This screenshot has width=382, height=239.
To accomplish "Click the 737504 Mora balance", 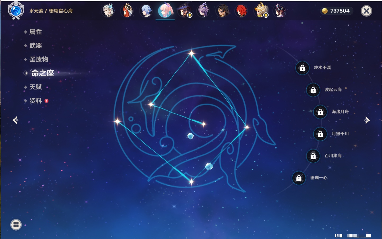I will 336,11.
